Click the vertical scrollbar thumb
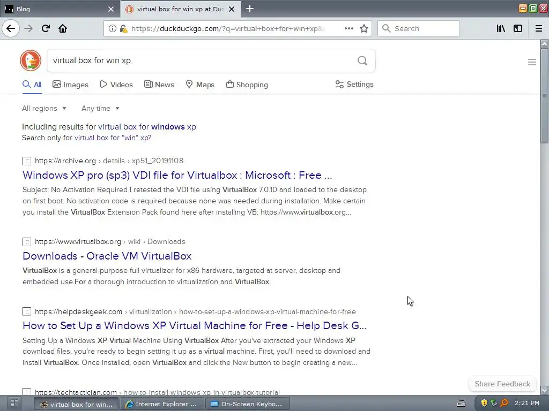Screen dimensions: 549x411 point(544,96)
